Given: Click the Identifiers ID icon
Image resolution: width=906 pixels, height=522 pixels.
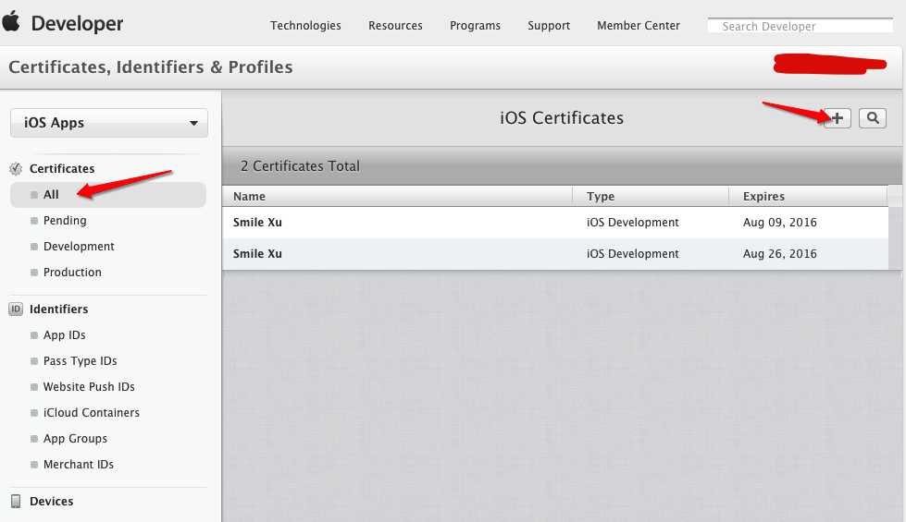Looking at the screenshot, I should coord(16,310).
